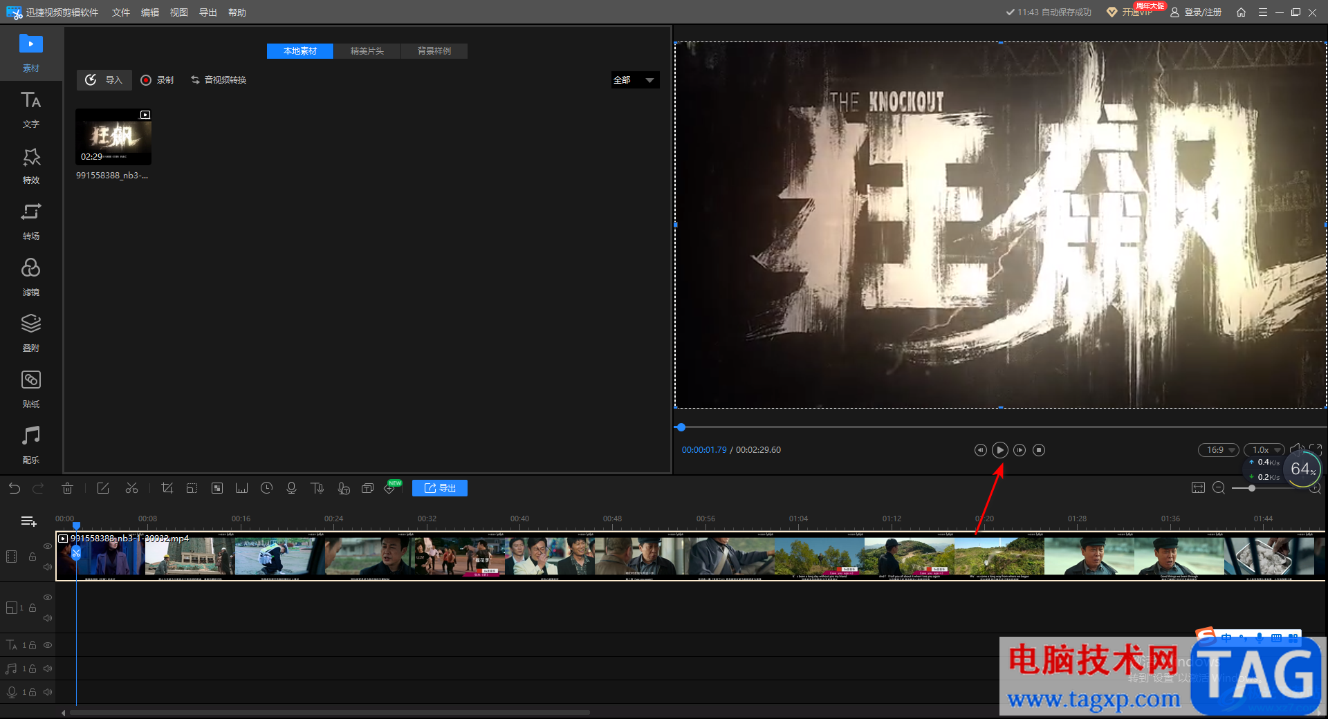Open the 16:9 aspect ratio dropdown
Screen dimensions: 1328x719
(x=1219, y=450)
